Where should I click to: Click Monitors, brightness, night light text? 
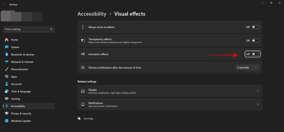tap(112, 93)
